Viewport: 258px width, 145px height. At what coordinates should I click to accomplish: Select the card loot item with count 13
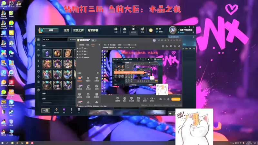pyautogui.click(x=68, y=53)
